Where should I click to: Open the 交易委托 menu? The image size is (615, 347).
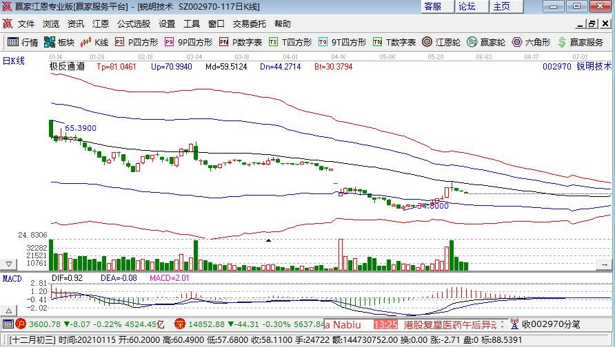click(x=250, y=24)
